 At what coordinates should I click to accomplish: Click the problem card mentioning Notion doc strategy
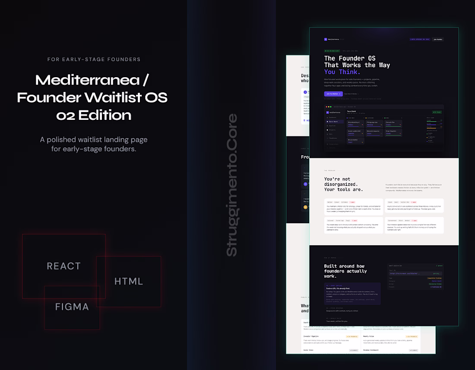click(x=354, y=207)
